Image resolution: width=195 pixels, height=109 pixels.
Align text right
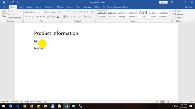pyautogui.click(x=71, y=17)
